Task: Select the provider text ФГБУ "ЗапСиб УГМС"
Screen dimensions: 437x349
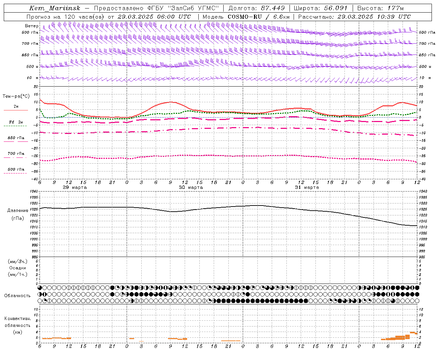Action: tap(183, 8)
